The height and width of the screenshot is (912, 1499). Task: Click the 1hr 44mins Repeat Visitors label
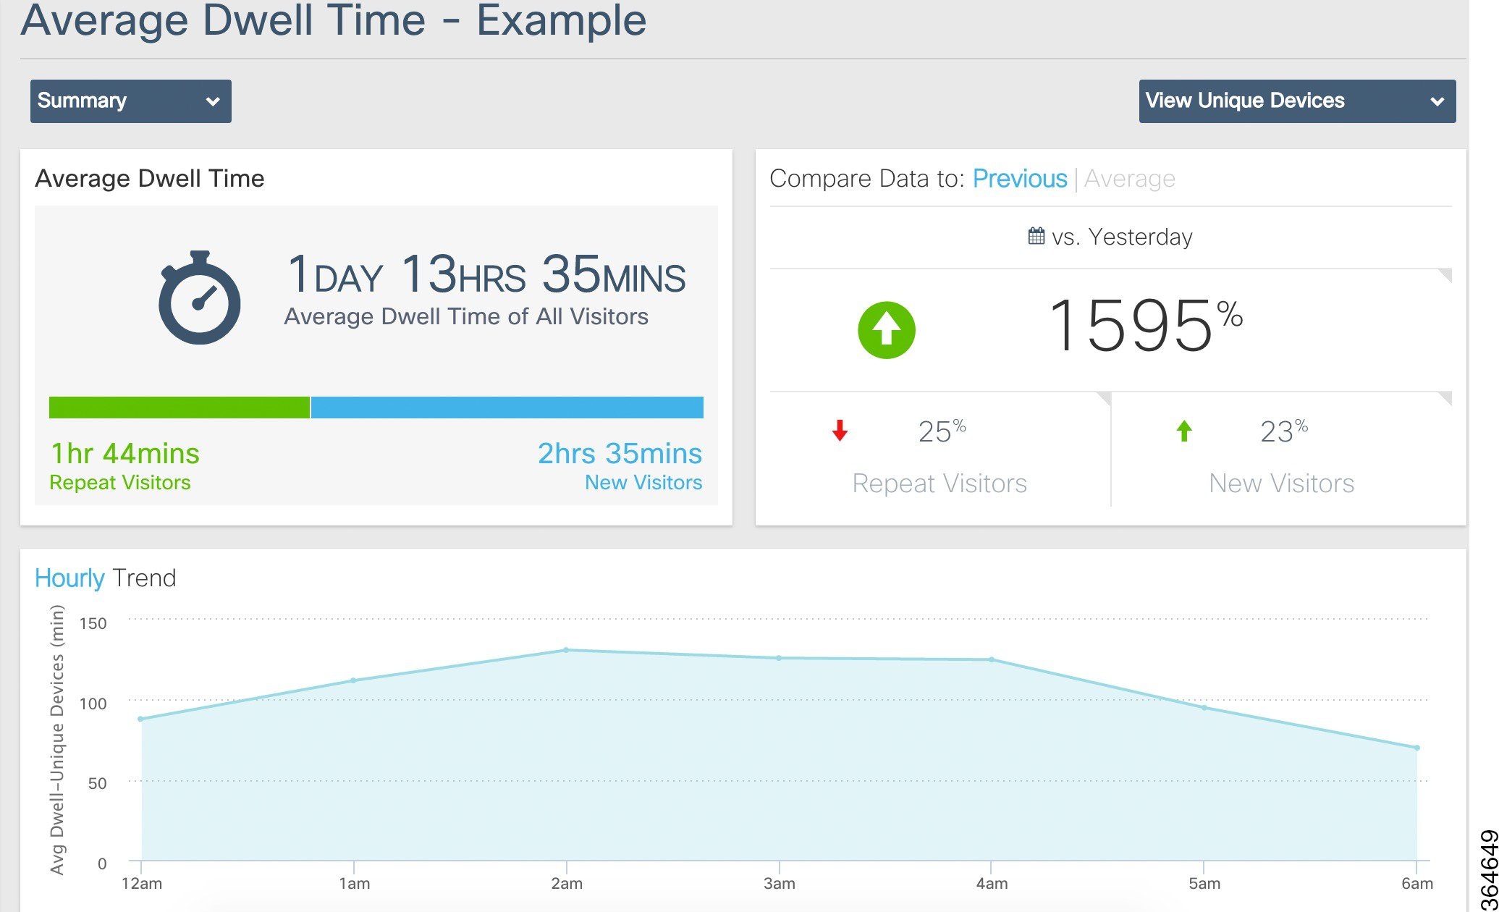tap(124, 454)
